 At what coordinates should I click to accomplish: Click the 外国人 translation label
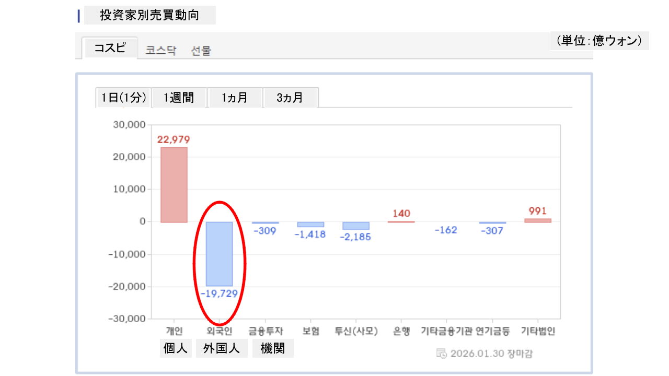pos(222,349)
